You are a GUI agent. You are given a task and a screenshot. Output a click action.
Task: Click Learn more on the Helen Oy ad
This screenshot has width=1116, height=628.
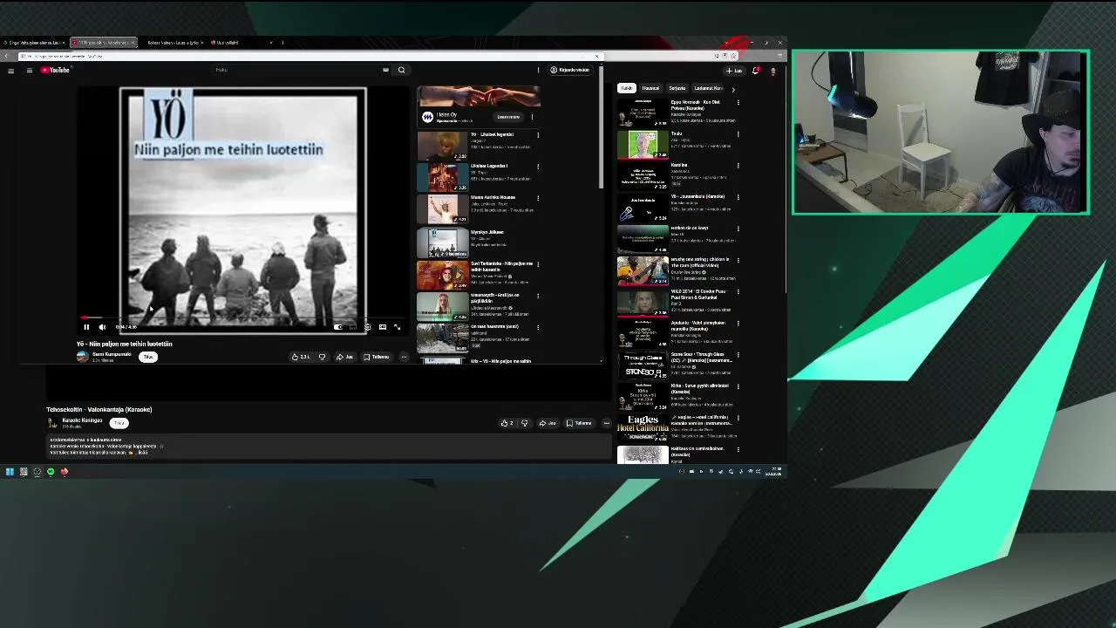pos(508,117)
